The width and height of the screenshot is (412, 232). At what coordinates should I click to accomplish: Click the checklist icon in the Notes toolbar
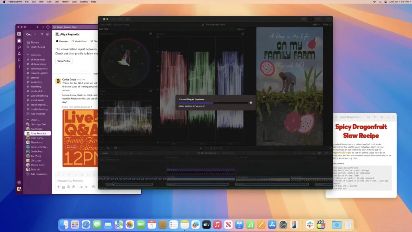tap(375, 117)
